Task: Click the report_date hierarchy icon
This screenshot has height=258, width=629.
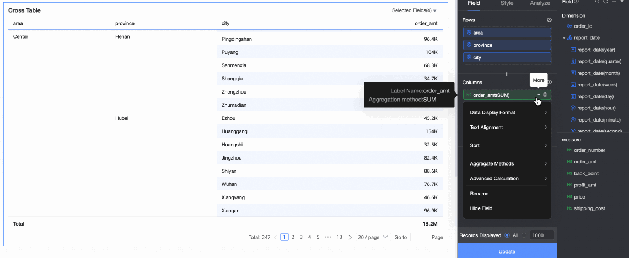Action: tap(569, 38)
